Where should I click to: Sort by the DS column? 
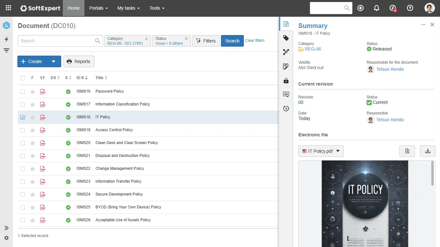point(55,78)
